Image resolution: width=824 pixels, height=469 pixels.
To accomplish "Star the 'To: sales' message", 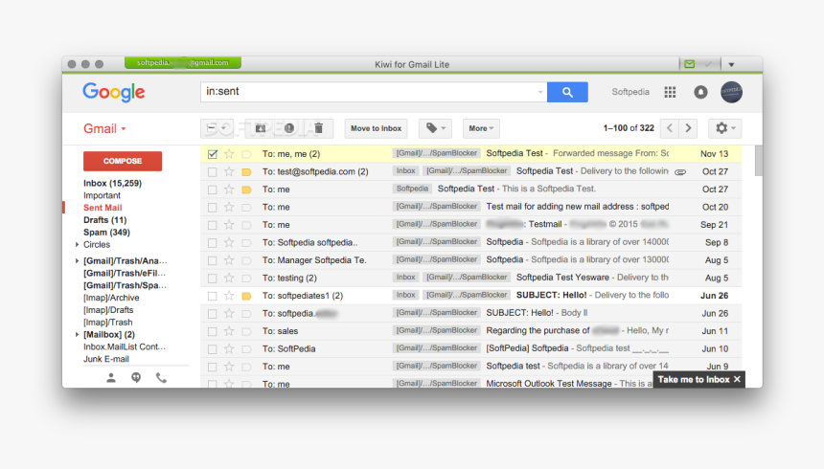I will coord(229,331).
